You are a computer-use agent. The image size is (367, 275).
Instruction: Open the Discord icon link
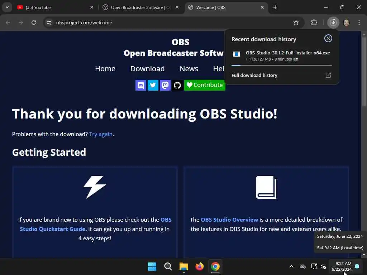[x=140, y=85]
